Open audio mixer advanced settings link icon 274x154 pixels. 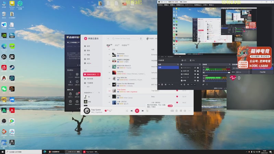(x=203, y=85)
